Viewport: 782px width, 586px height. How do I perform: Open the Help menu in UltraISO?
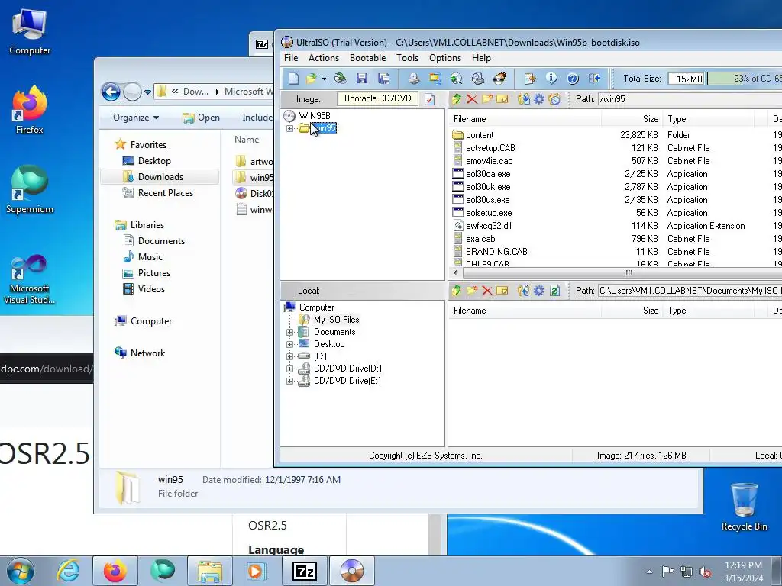pos(481,58)
